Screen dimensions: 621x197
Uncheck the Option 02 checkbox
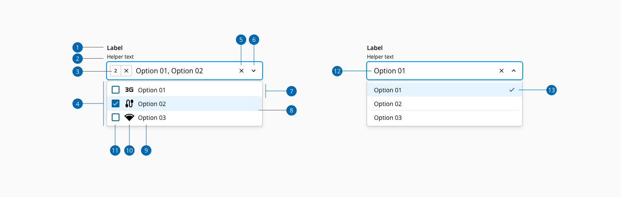pyautogui.click(x=116, y=103)
